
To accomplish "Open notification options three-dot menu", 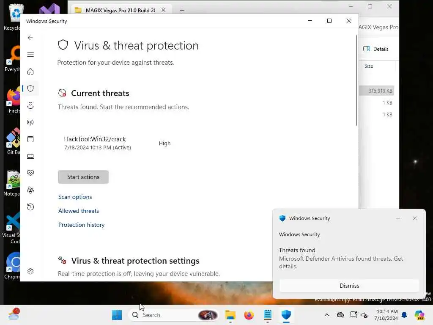I will (397, 218).
